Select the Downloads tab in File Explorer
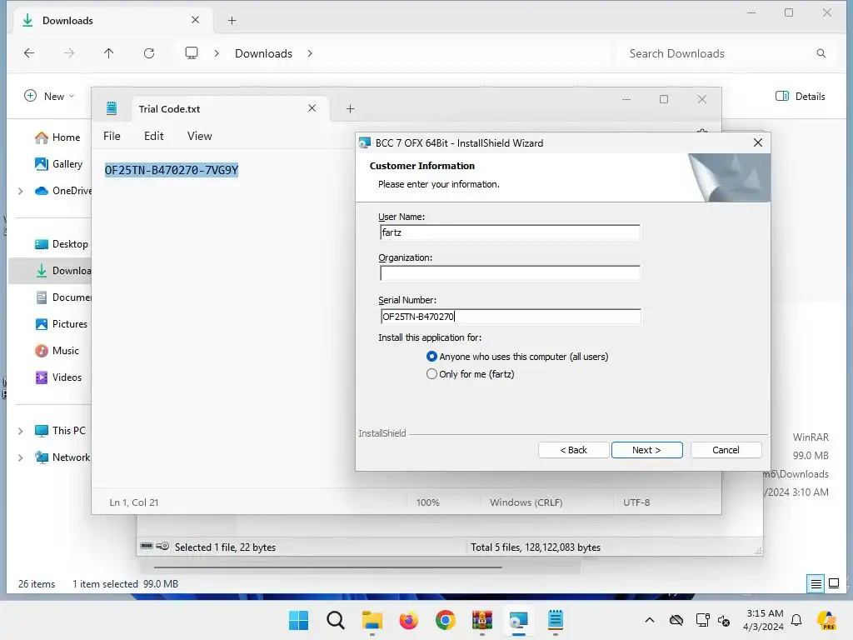Viewport: 853px width, 640px height. (112, 21)
